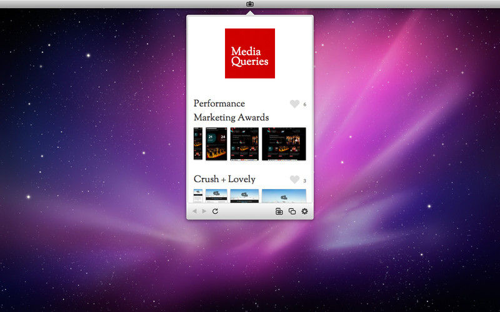Screen dimensions: 500x312
Task: Click the briefcase-shaped icon in bottom toolbar
Action: 279,212
